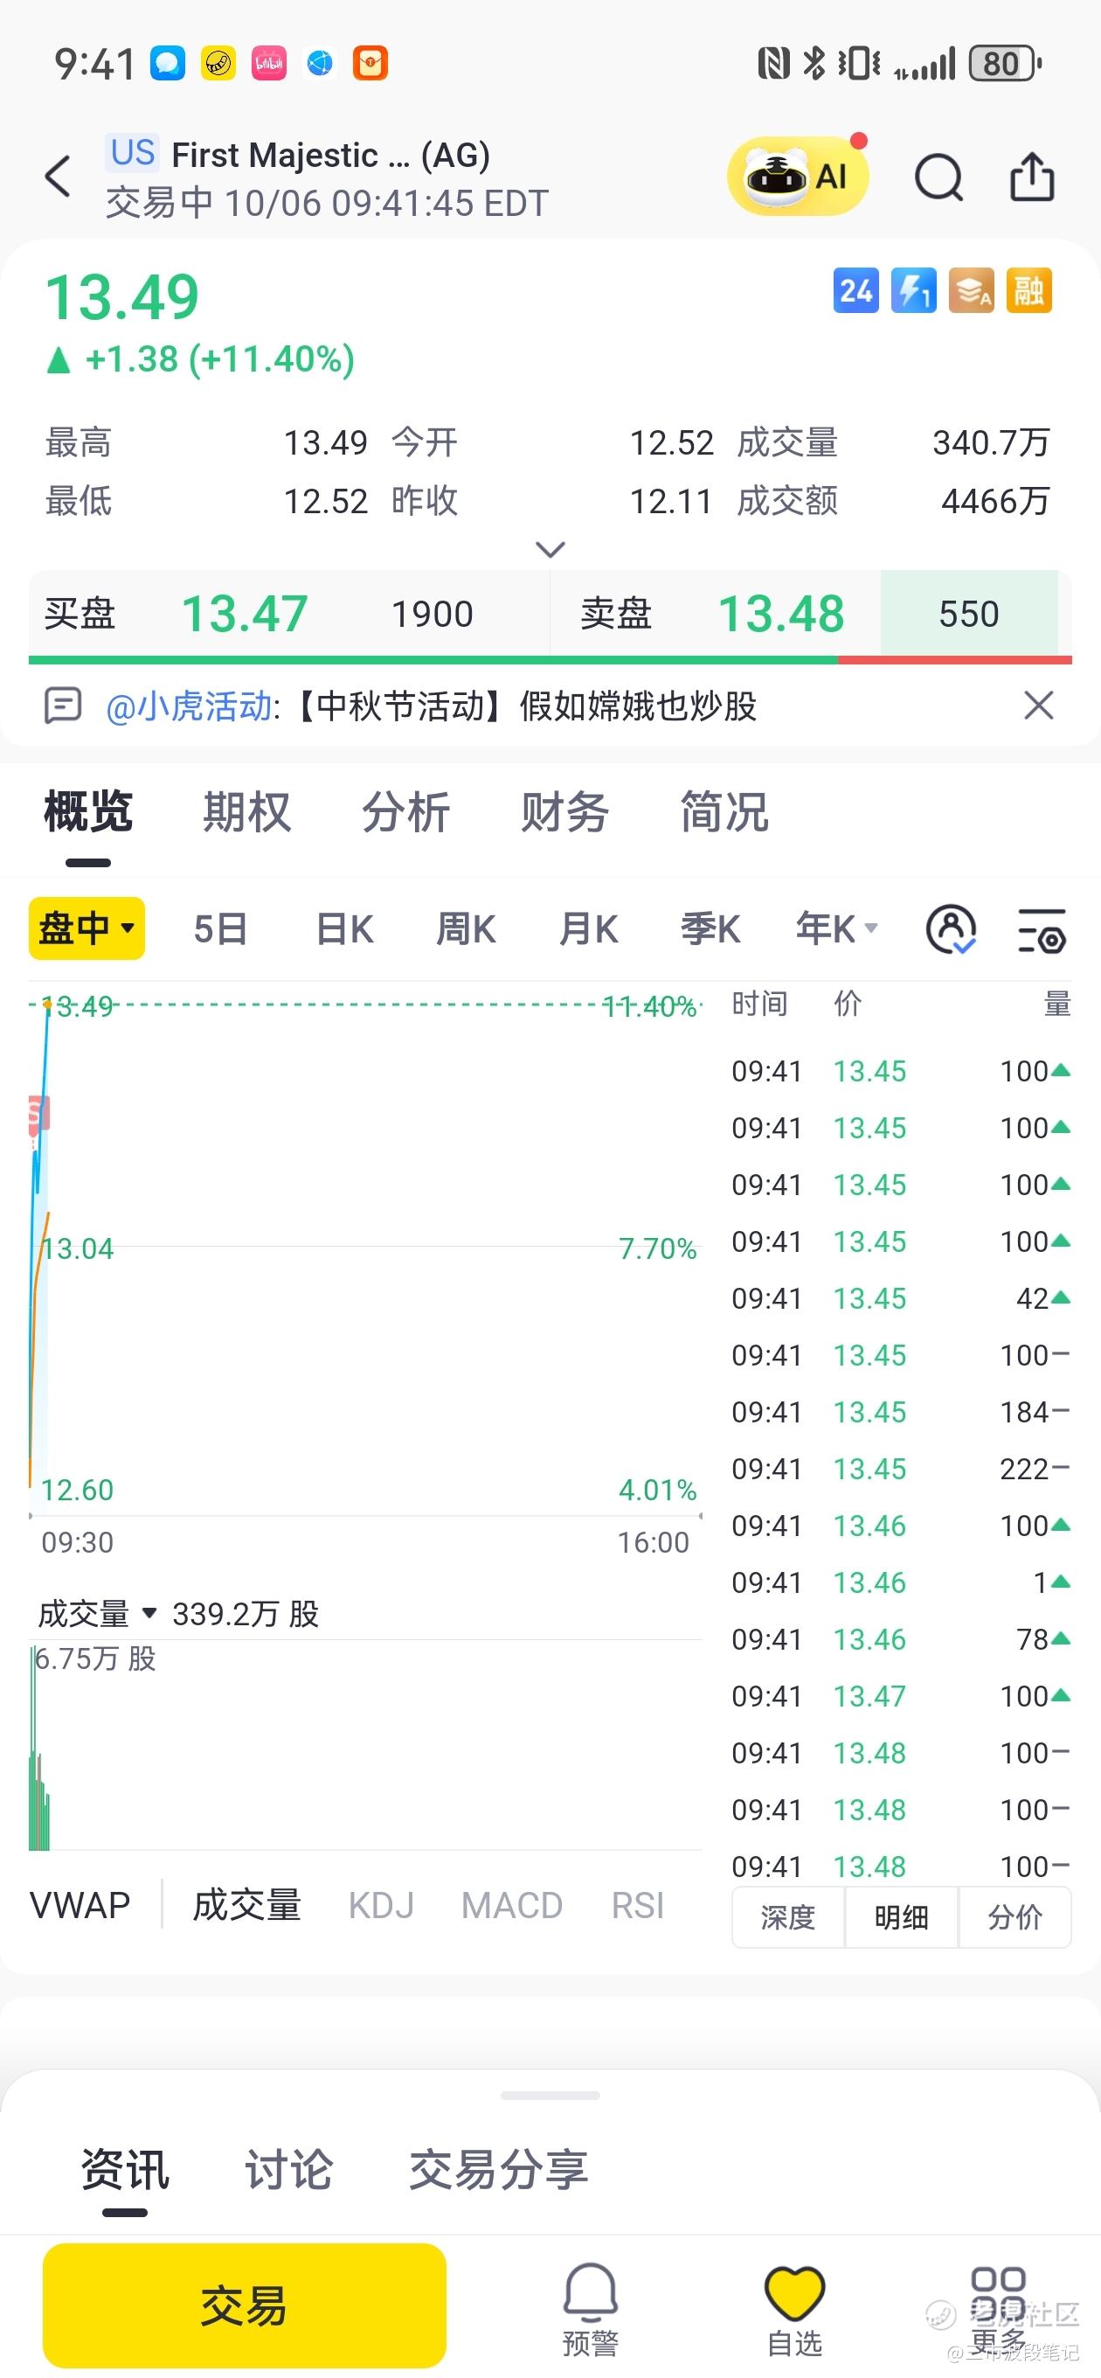This screenshot has width=1101, height=2378.
Task: Open the 盘中 session dropdown
Action: click(x=87, y=928)
